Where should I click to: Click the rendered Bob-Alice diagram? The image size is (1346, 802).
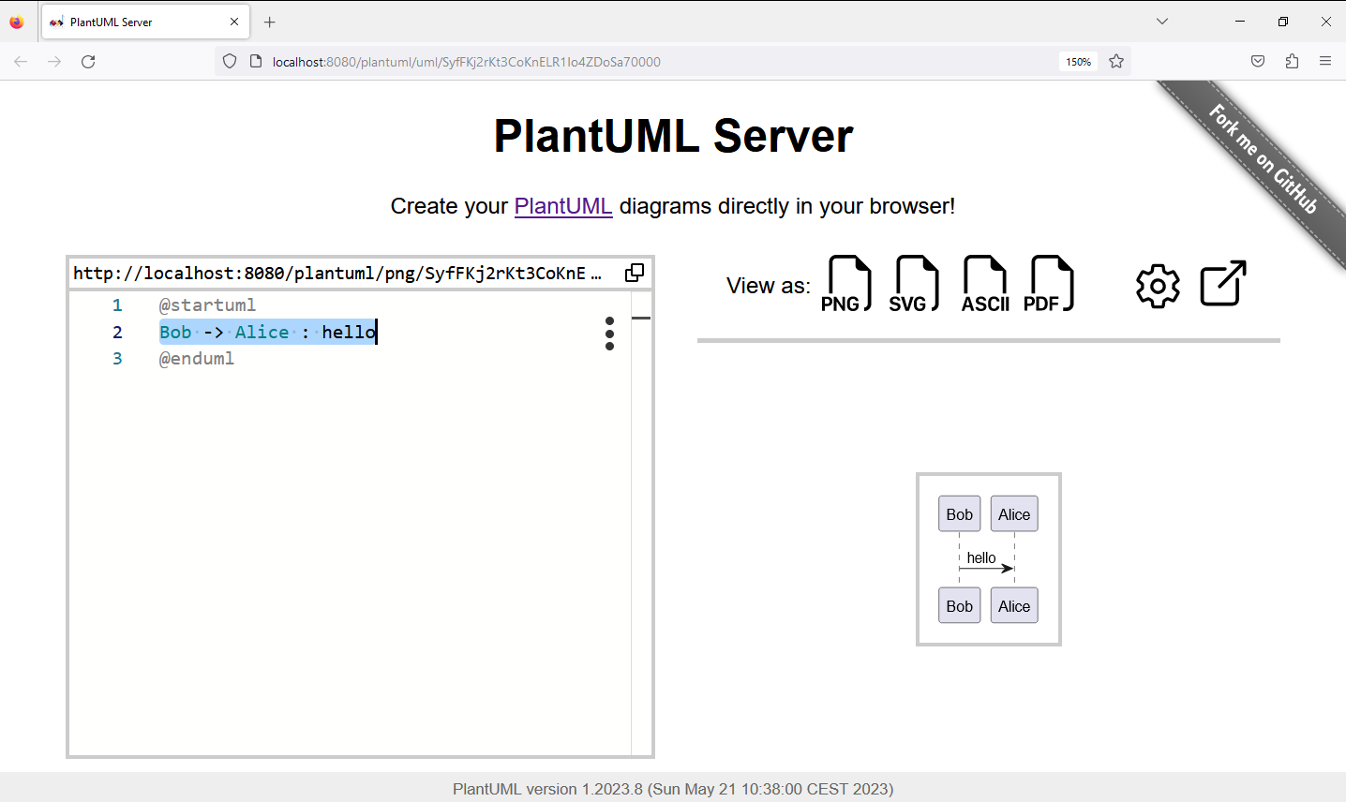click(988, 559)
